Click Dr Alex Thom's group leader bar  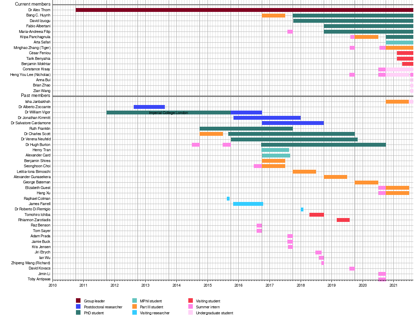[244, 10]
